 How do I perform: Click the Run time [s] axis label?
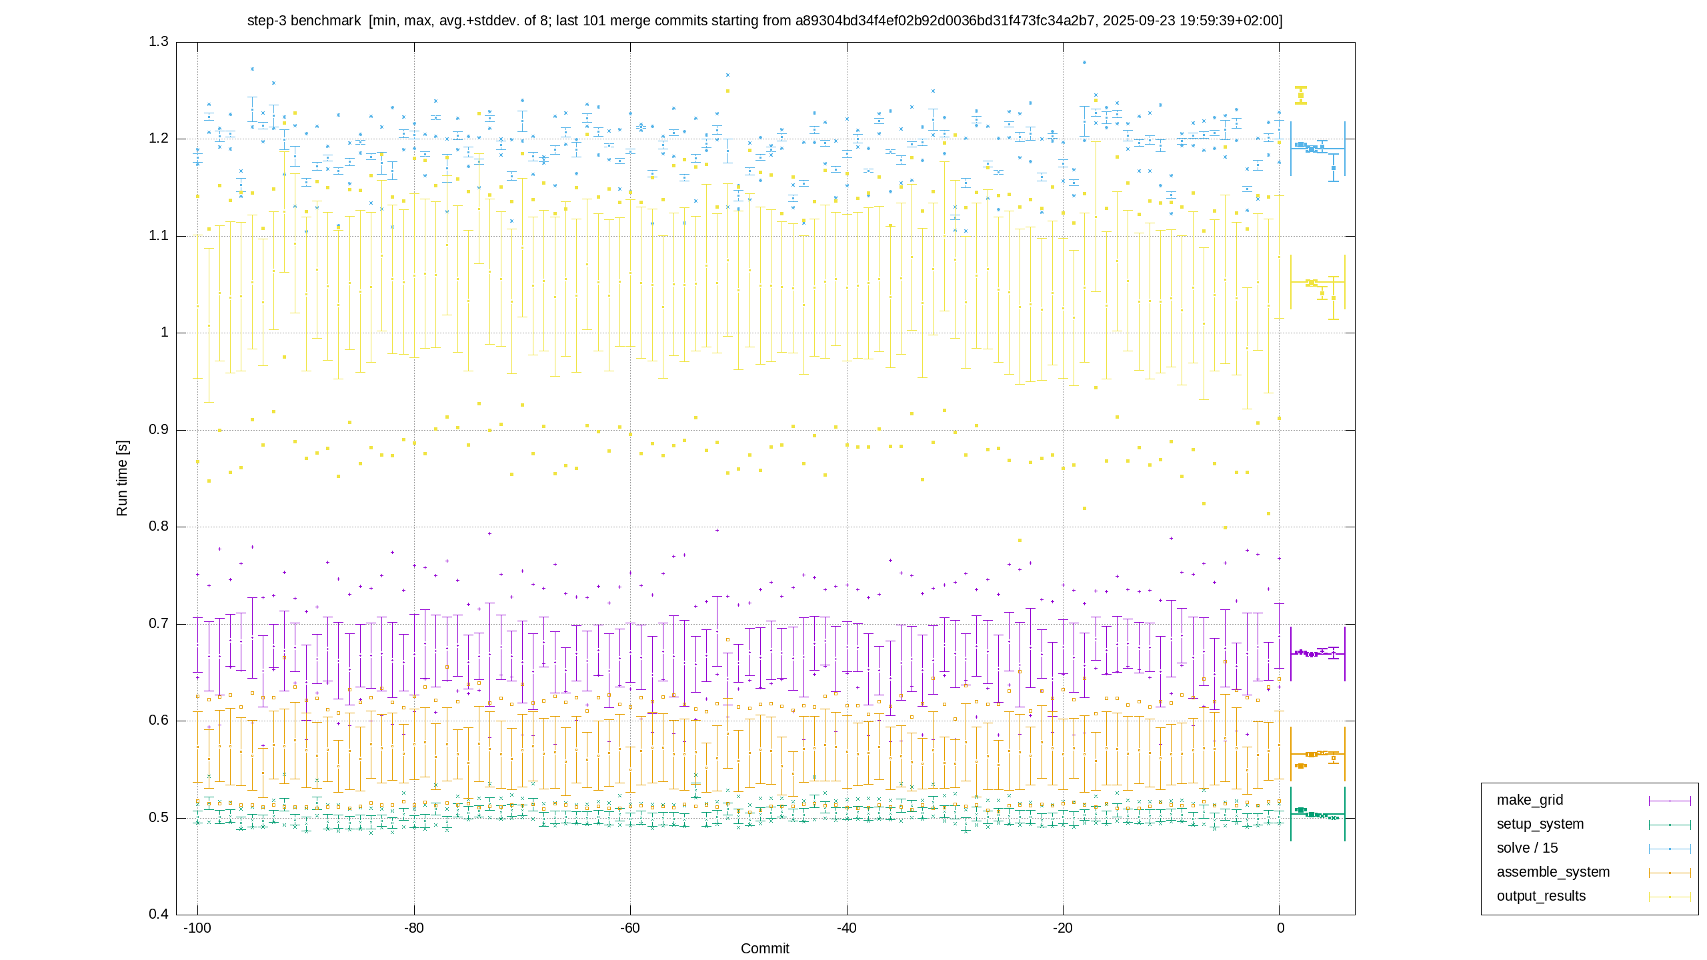coord(121,478)
